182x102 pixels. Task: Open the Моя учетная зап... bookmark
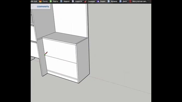(138, 1)
